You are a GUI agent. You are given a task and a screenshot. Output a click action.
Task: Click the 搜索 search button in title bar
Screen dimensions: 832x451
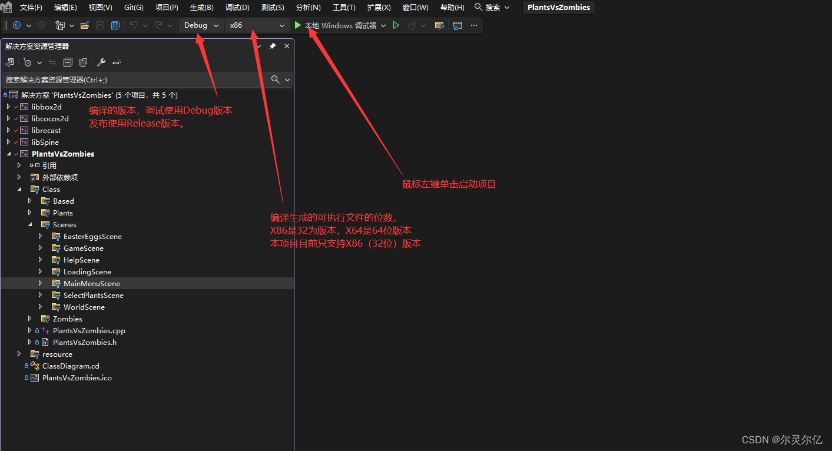coord(493,8)
